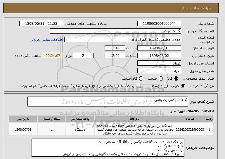Screen dimensions: 225x159
Task: Click the ساعت باقی مانده label
Action: (28, 56)
